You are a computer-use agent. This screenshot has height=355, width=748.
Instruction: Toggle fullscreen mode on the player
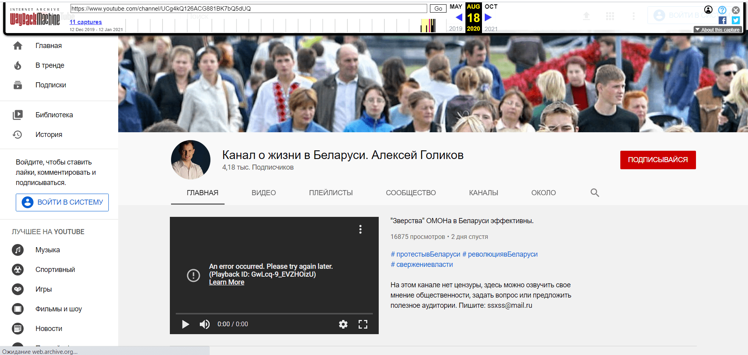point(363,324)
